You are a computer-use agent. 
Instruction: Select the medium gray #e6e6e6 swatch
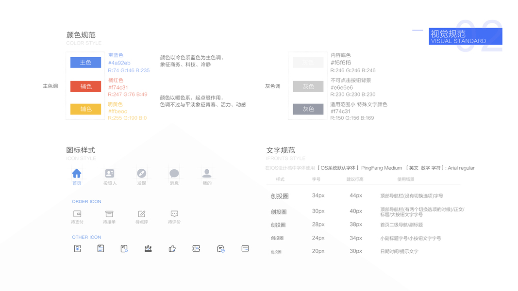[308, 86]
